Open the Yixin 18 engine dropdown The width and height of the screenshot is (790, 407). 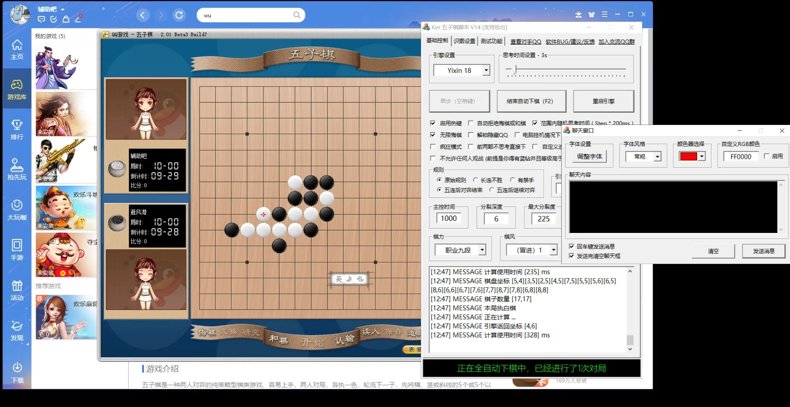486,70
